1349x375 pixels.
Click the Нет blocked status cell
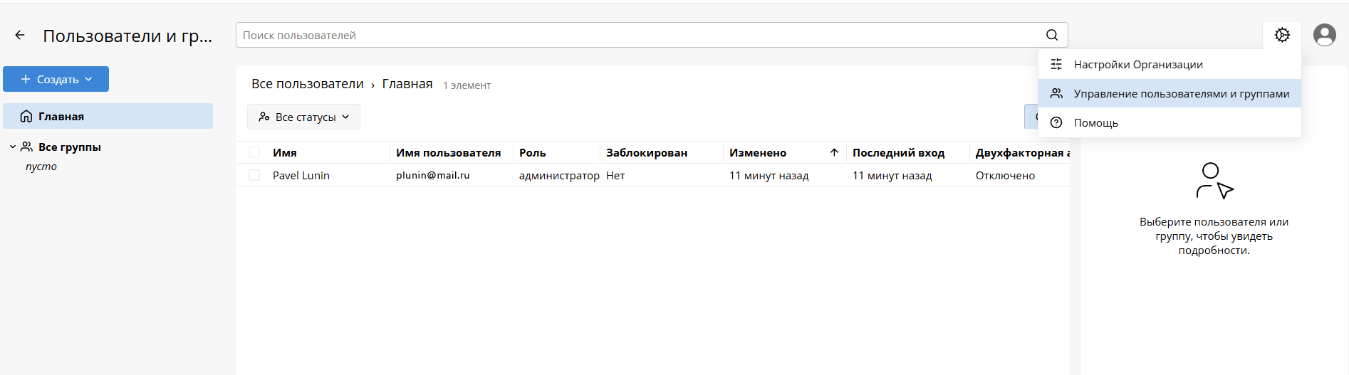(615, 175)
